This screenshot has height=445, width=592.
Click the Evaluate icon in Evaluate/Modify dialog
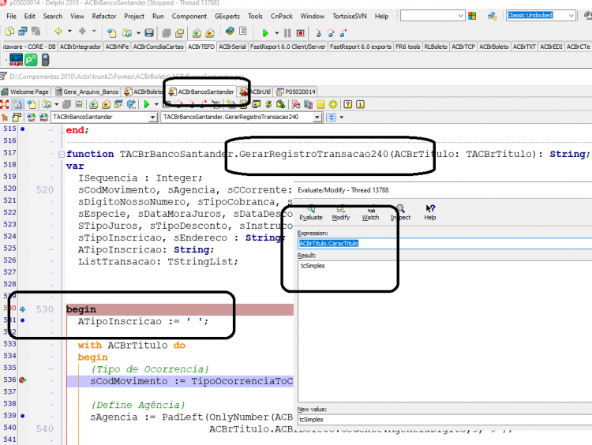coord(311,213)
